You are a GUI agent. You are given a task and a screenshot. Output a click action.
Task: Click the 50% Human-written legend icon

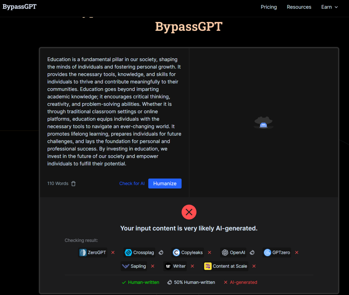[x=170, y=282]
